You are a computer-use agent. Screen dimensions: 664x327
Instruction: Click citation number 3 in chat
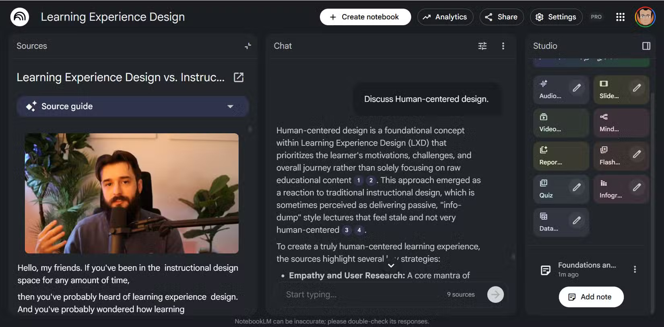346,230
